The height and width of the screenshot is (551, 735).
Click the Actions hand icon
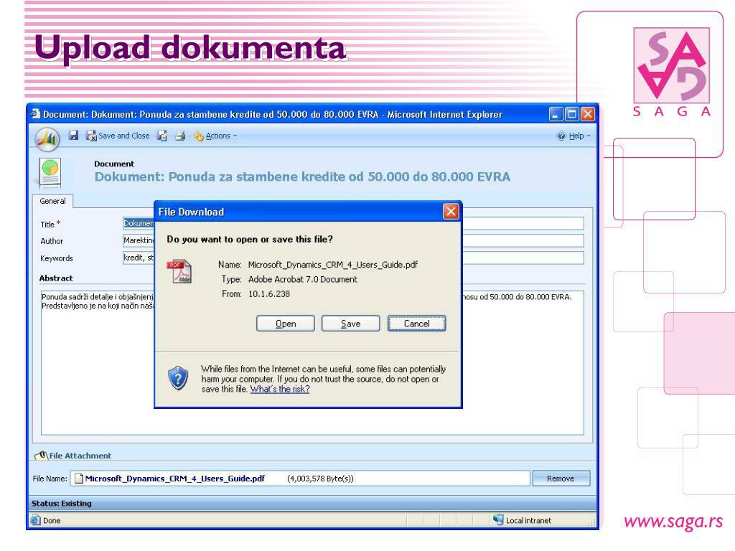coord(199,136)
